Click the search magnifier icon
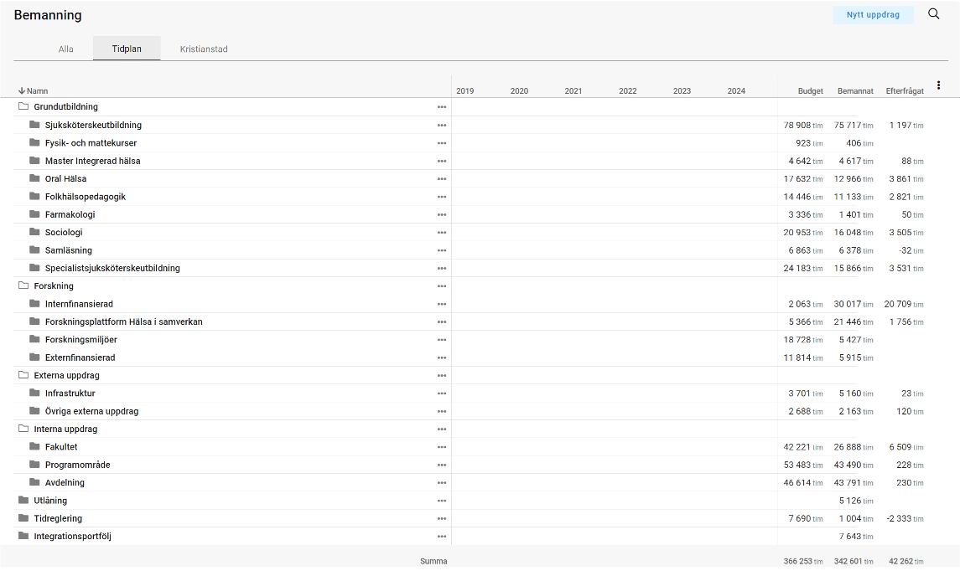Screen dimensions: 960x576 point(933,14)
